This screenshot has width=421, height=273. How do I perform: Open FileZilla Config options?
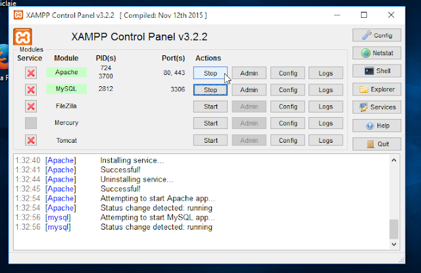(287, 107)
